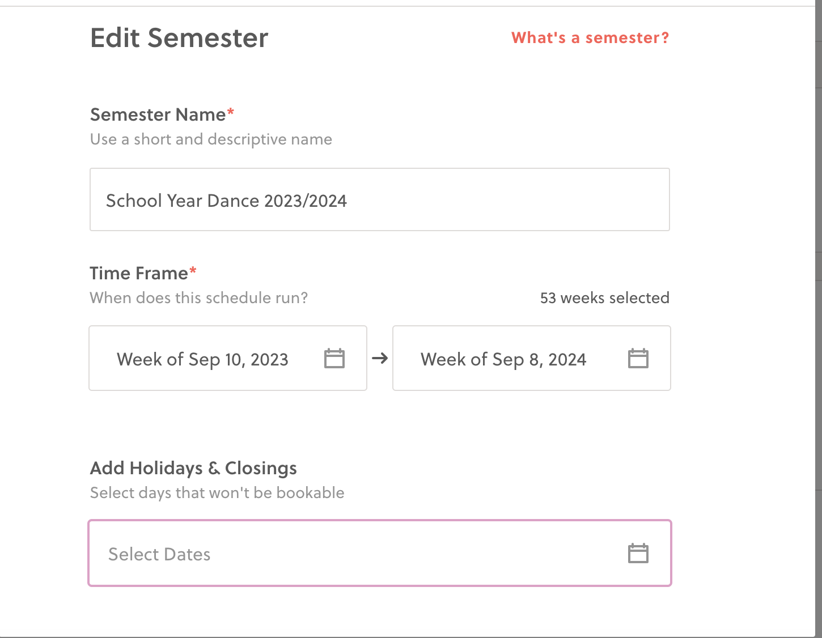Focus the Semester Name text field
This screenshot has width=822, height=638.
379,200
